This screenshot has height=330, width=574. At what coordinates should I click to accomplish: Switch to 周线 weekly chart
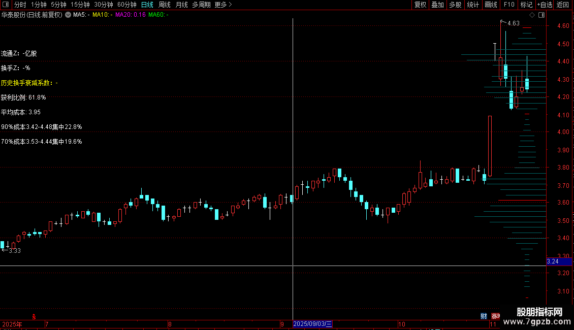[165, 5]
